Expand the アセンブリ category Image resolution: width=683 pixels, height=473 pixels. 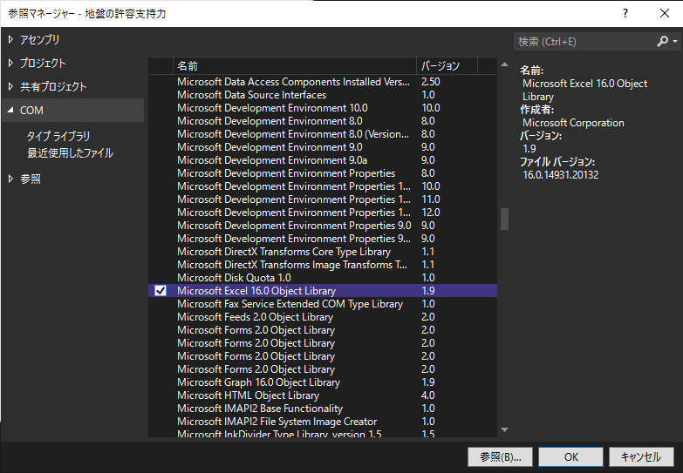(10, 39)
